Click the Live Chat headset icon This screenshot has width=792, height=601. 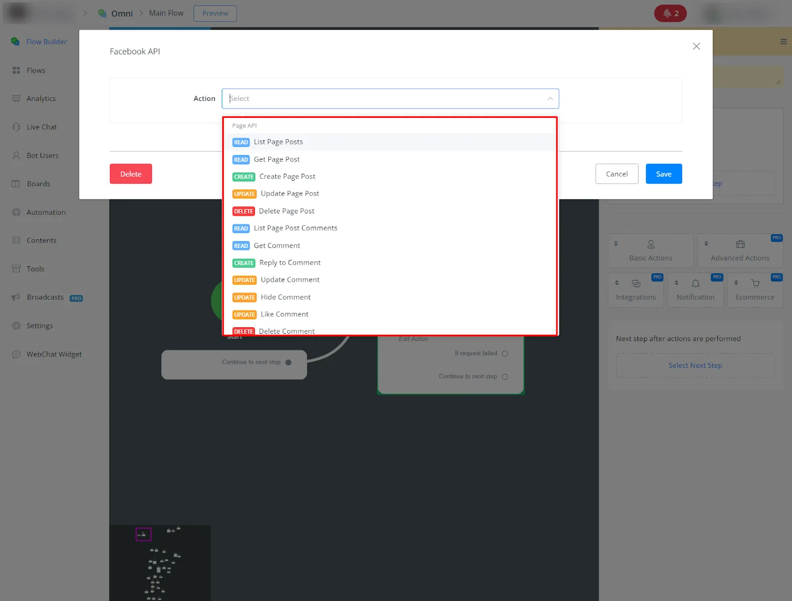click(16, 127)
